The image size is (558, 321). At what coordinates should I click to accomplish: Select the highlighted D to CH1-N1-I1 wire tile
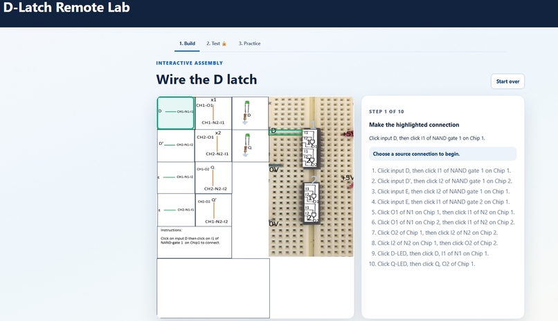176,113
